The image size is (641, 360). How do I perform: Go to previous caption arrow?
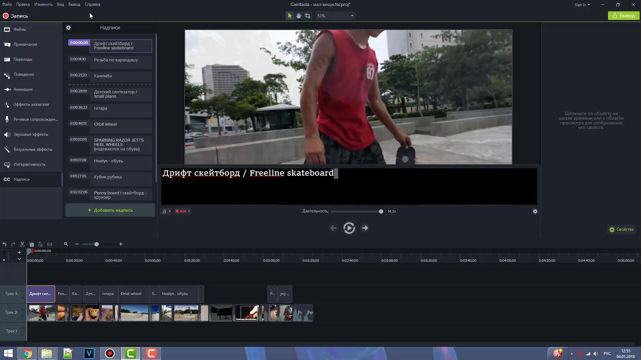coord(334,228)
